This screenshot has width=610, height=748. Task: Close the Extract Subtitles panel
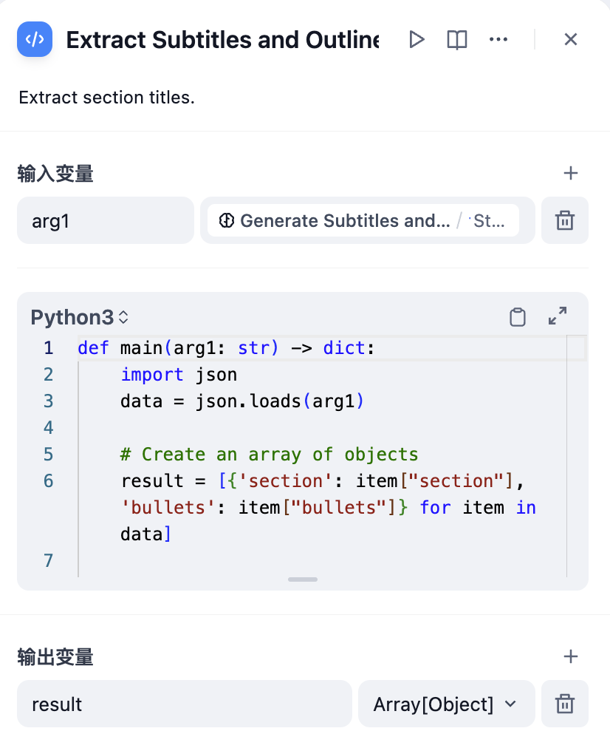coord(570,40)
